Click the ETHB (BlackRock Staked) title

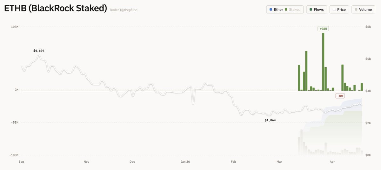55,9
